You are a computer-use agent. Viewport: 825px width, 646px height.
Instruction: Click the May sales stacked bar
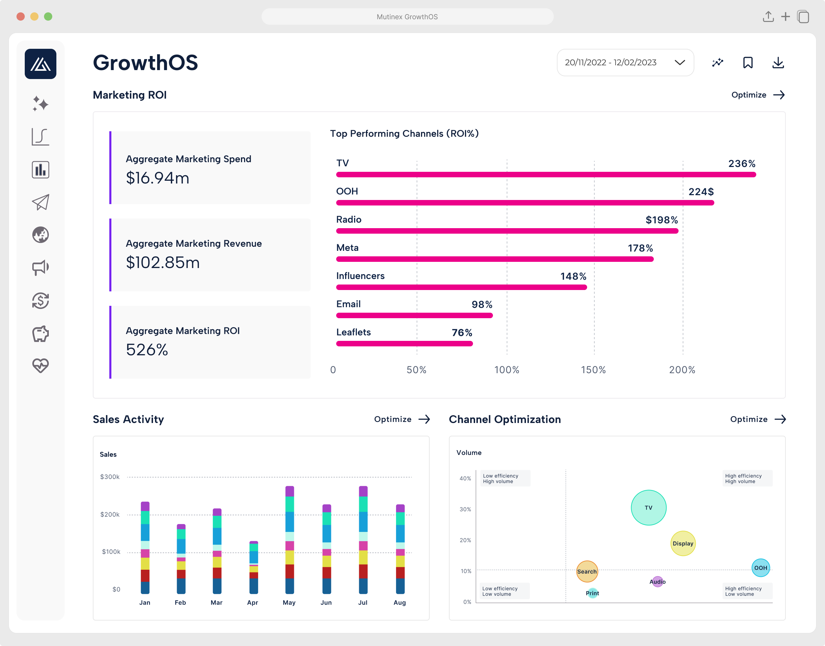pos(289,540)
